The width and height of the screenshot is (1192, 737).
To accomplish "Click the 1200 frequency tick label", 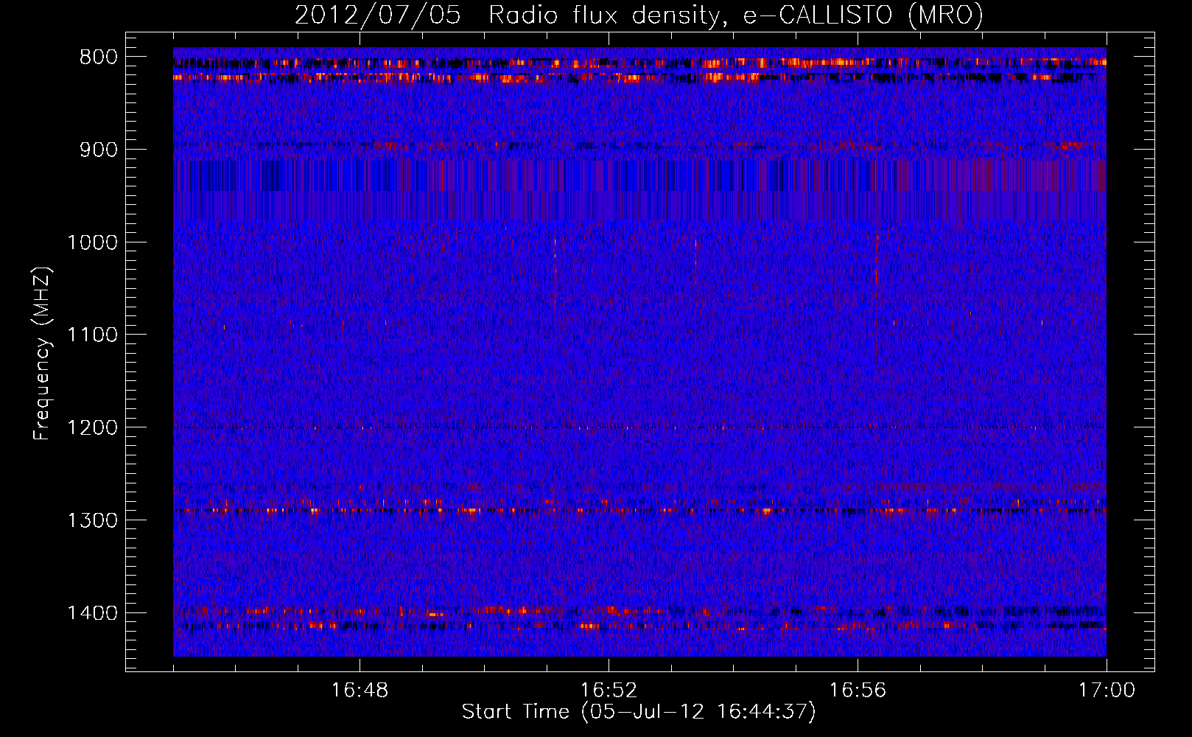I will [x=92, y=427].
